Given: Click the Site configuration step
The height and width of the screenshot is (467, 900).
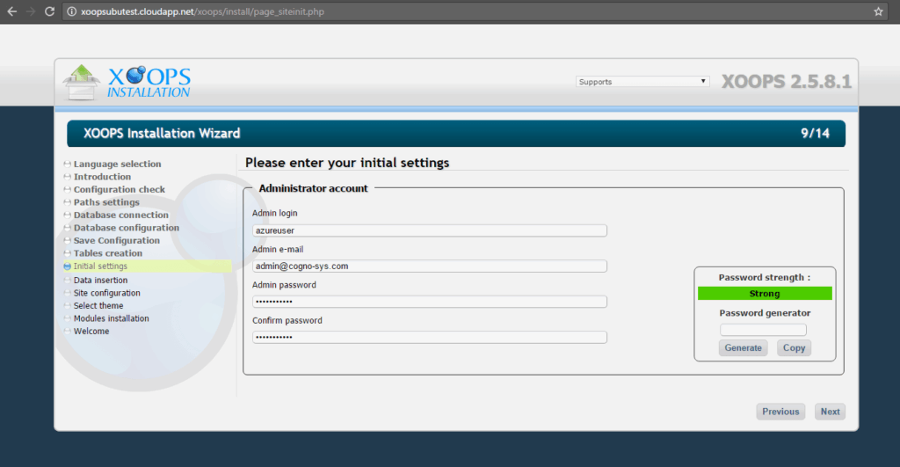Looking at the screenshot, I should point(106,293).
